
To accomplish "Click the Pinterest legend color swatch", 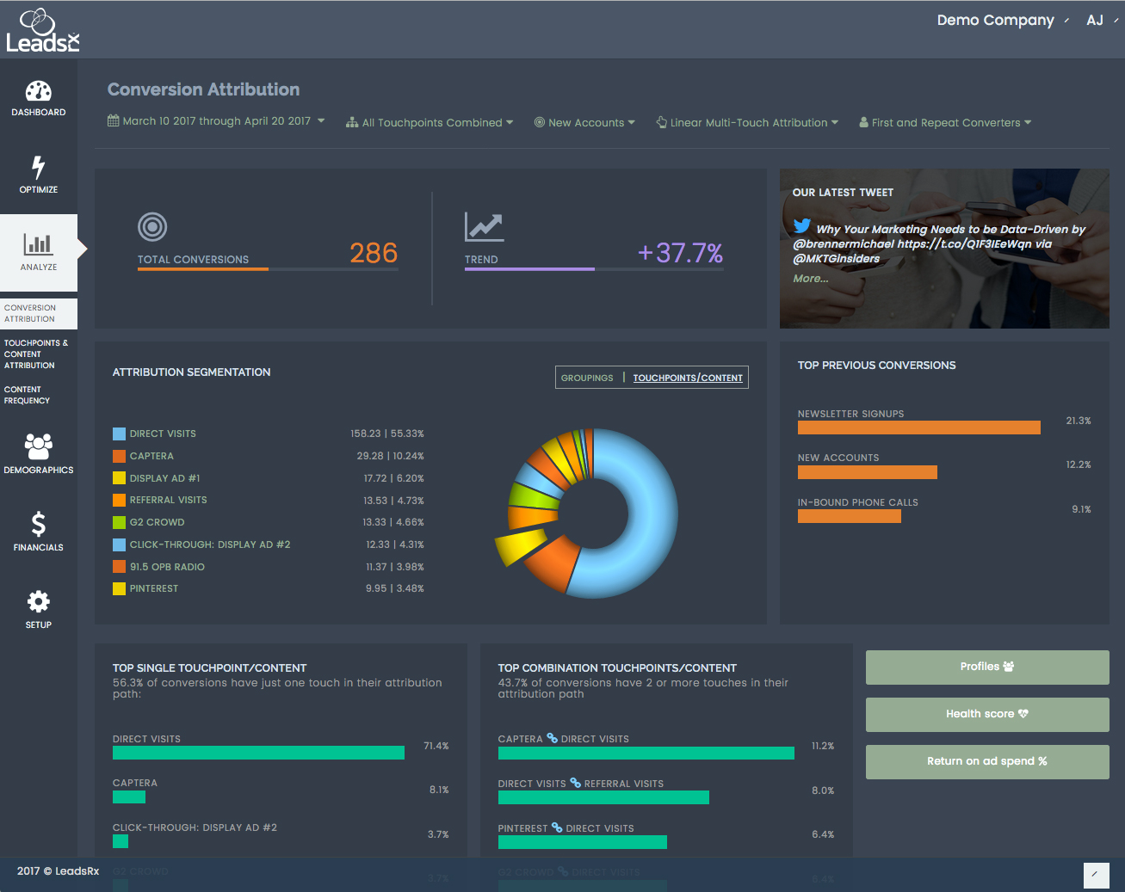I will click(119, 588).
